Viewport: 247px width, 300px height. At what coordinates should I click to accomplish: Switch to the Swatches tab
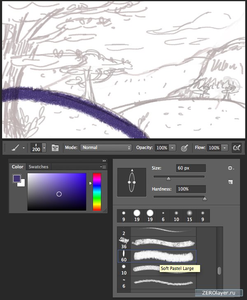(38, 167)
